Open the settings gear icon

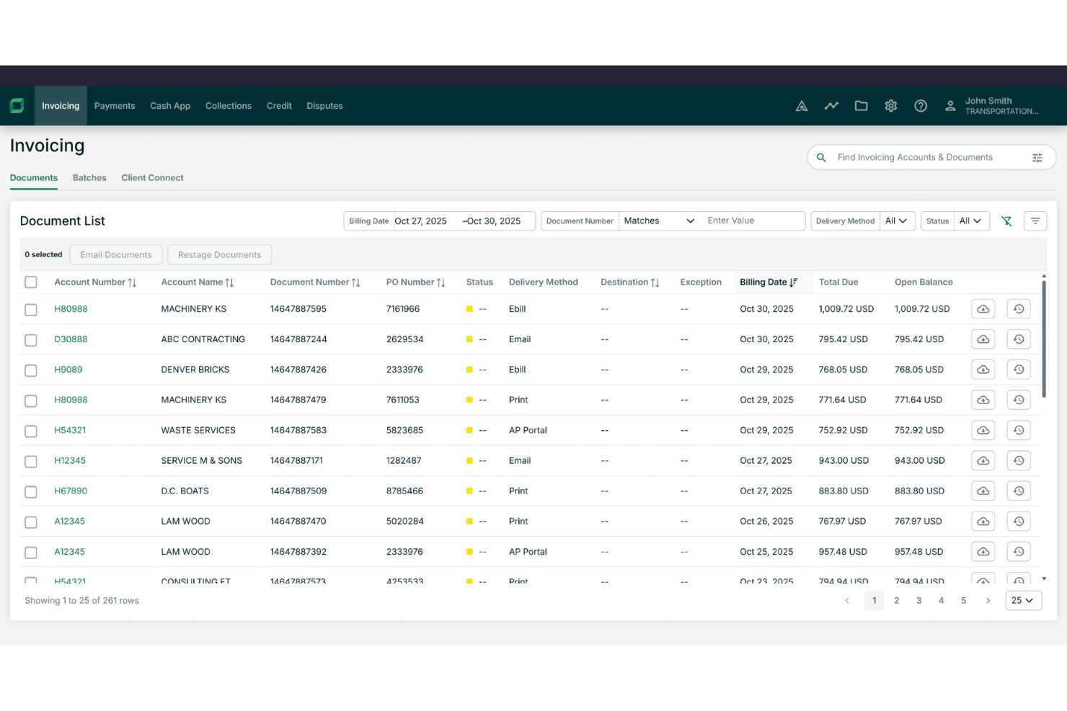point(891,106)
